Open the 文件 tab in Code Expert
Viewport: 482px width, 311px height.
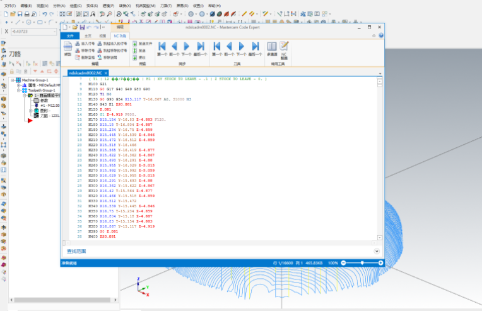tap(69, 36)
